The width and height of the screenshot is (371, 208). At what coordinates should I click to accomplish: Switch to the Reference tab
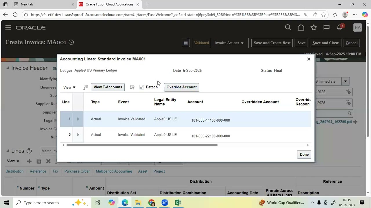click(38, 171)
